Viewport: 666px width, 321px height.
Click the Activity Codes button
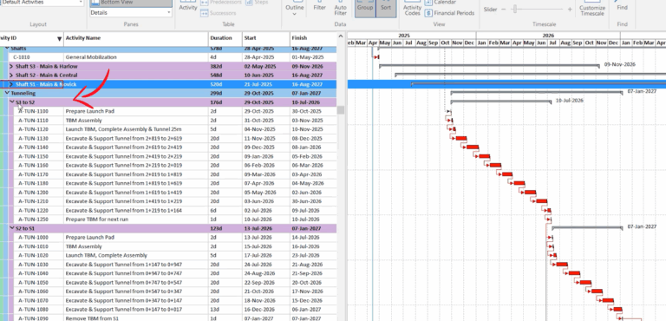[412, 9]
